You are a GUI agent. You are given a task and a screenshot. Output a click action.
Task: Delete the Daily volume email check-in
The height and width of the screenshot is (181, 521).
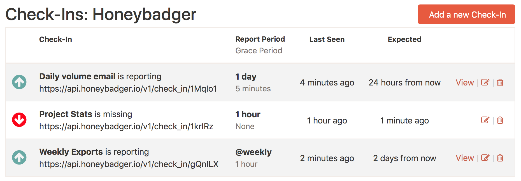pos(501,82)
